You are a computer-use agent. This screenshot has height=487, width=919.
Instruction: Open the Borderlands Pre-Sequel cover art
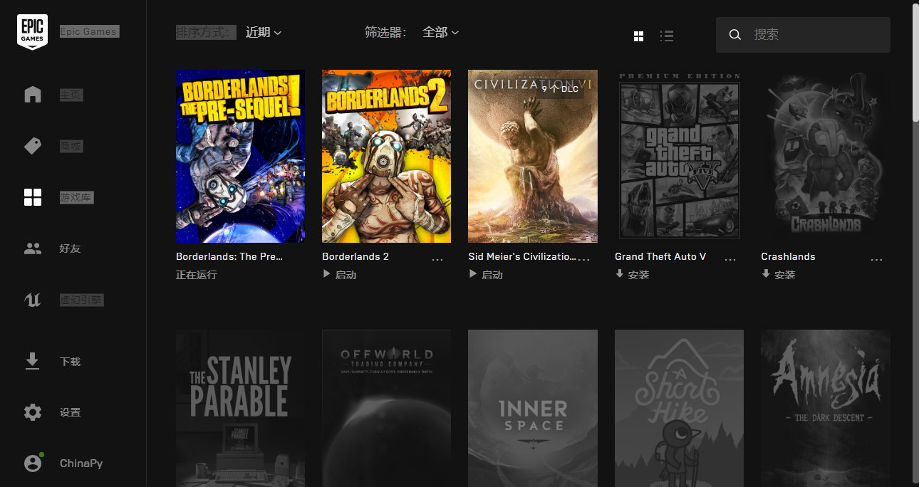coord(240,156)
